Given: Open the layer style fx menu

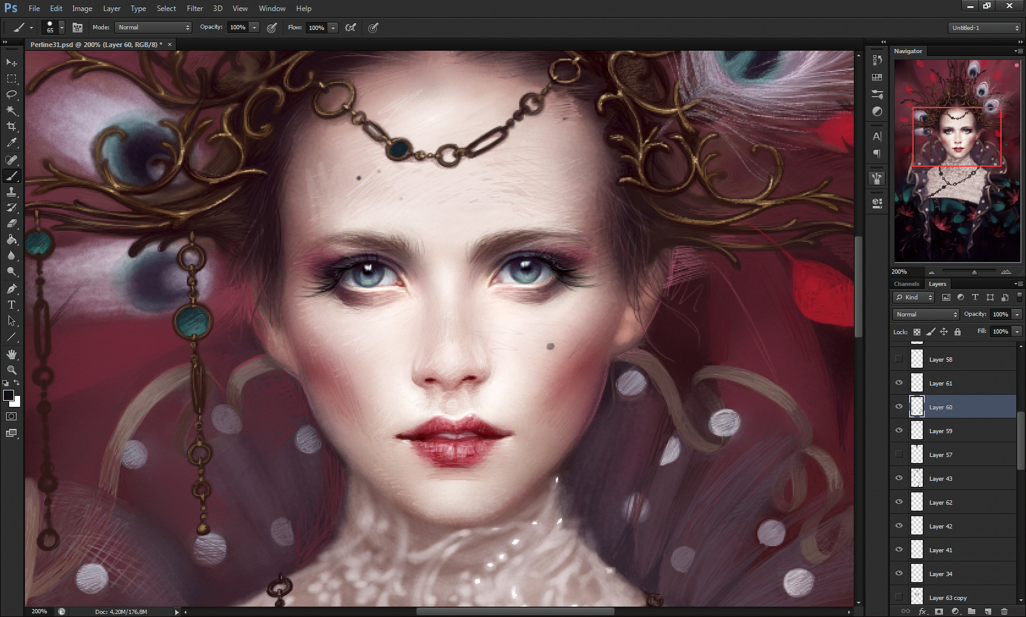Looking at the screenshot, I should pos(923,611).
